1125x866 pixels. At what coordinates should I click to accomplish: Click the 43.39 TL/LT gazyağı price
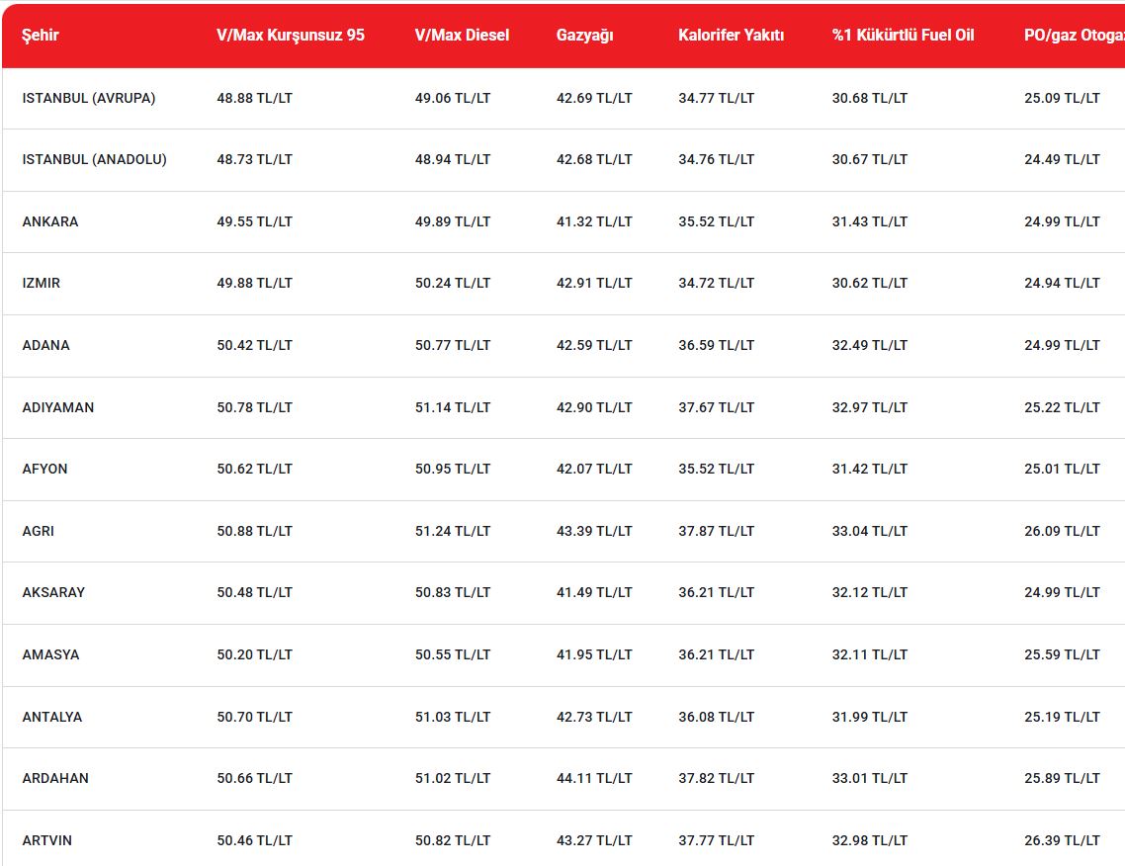(594, 531)
